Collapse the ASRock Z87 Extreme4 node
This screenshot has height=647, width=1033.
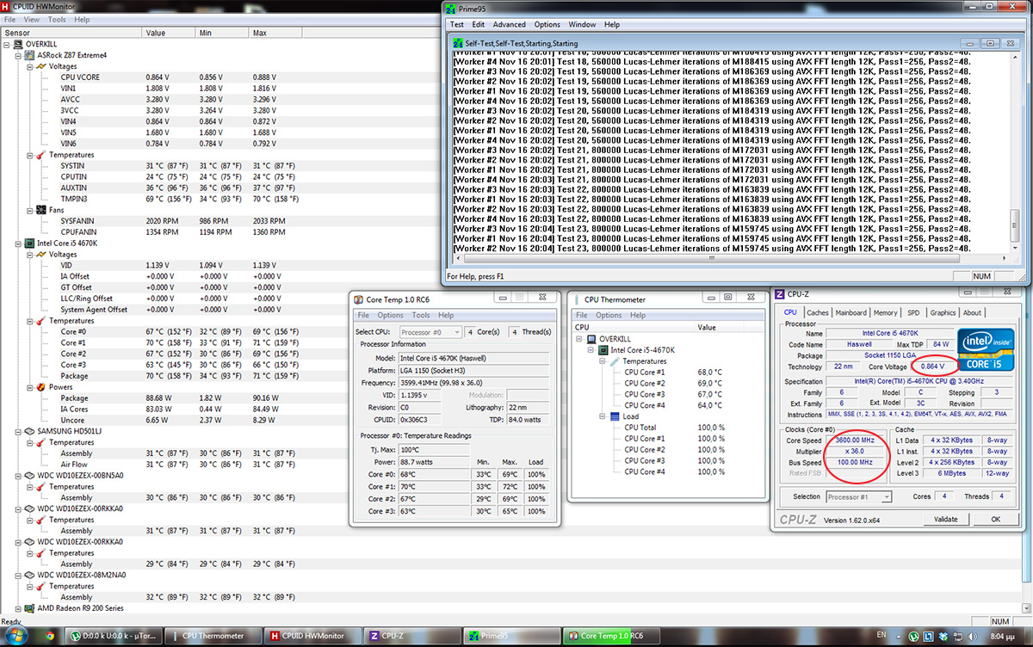coord(19,55)
